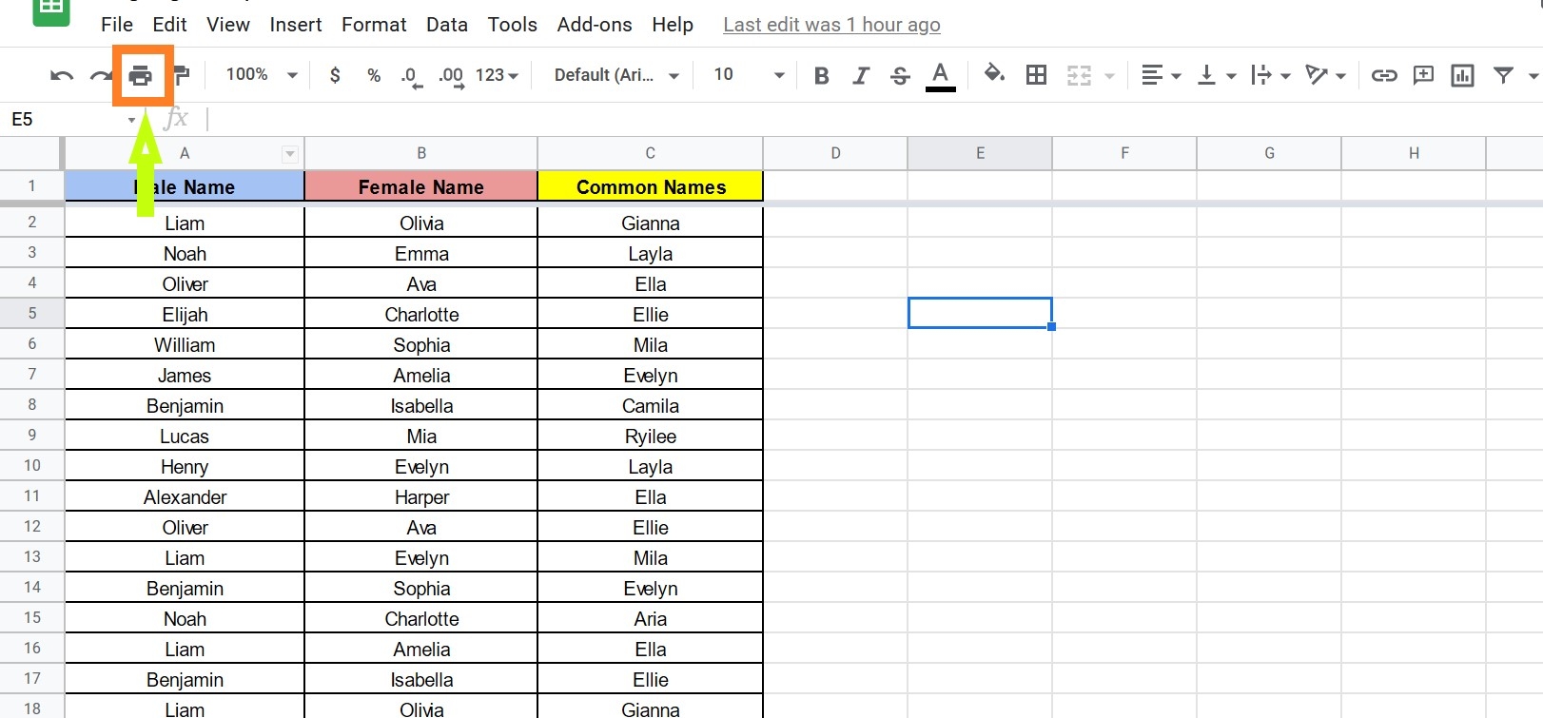Click the Insert comment icon
1543x718 pixels.
1423,75
